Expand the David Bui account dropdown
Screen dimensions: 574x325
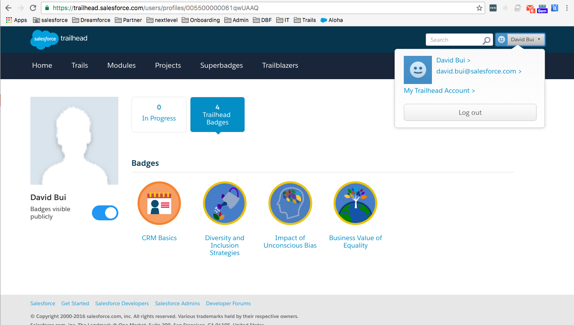coord(520,40)
